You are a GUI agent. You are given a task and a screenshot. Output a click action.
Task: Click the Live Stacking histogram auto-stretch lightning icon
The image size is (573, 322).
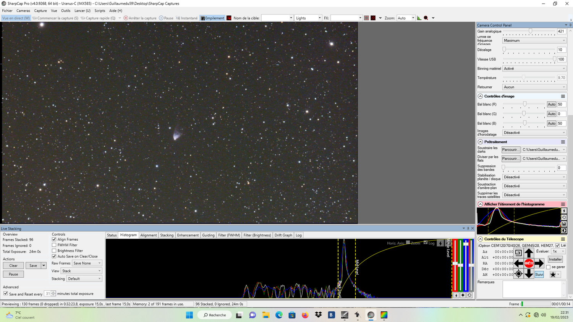tap(440, 243)
